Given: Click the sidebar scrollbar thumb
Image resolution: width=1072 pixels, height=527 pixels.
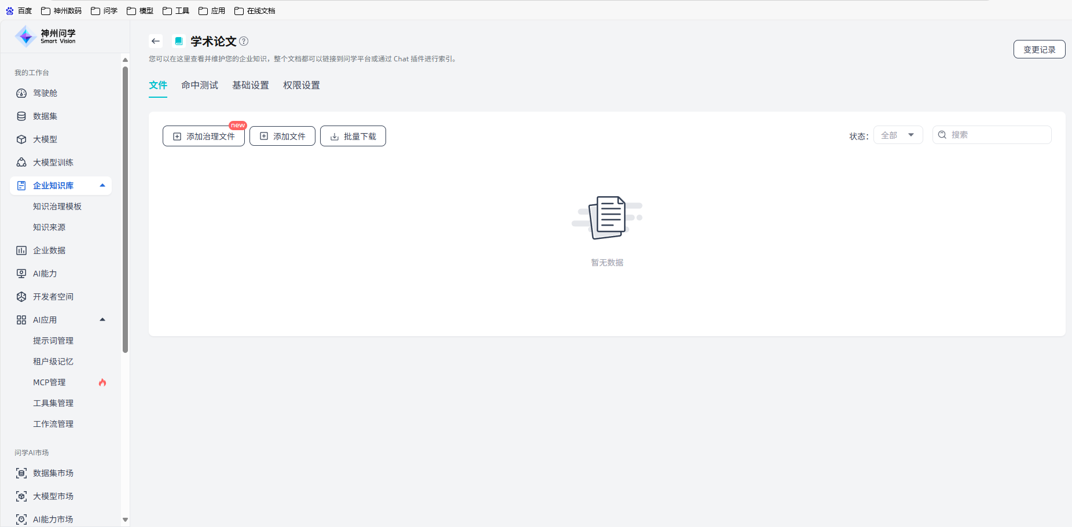Looking at the screenshot, I should click(x=125, y=209).
